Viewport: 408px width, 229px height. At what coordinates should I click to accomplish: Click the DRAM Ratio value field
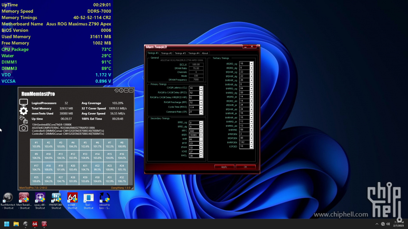click(x=196, y=68)
